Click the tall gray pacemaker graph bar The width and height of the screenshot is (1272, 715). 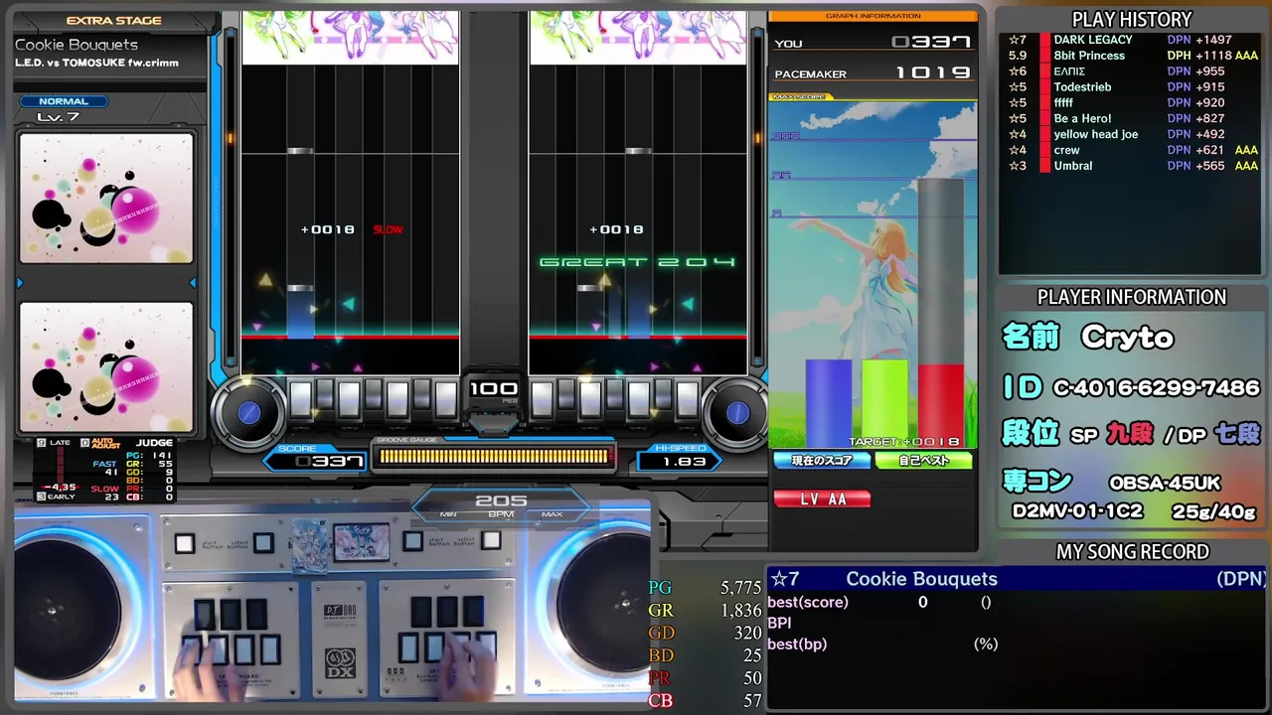pyautogui.click(x=940, y=271)
